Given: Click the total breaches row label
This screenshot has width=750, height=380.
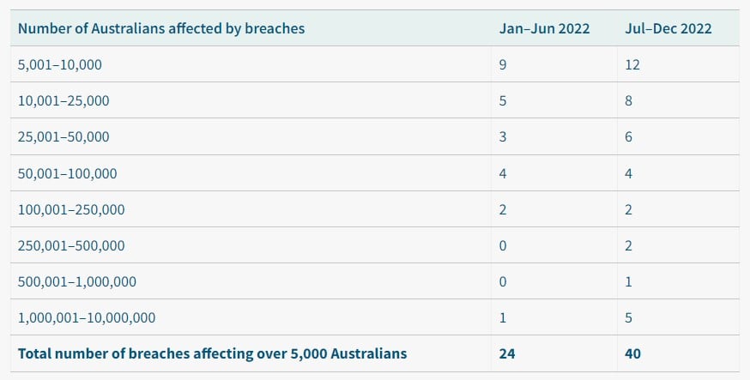Looking at the screenshot, I should (212, 353).
